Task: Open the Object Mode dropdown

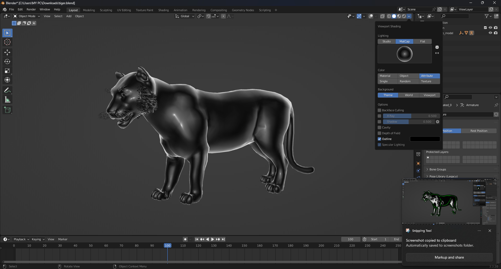Action: click(27, 16)
